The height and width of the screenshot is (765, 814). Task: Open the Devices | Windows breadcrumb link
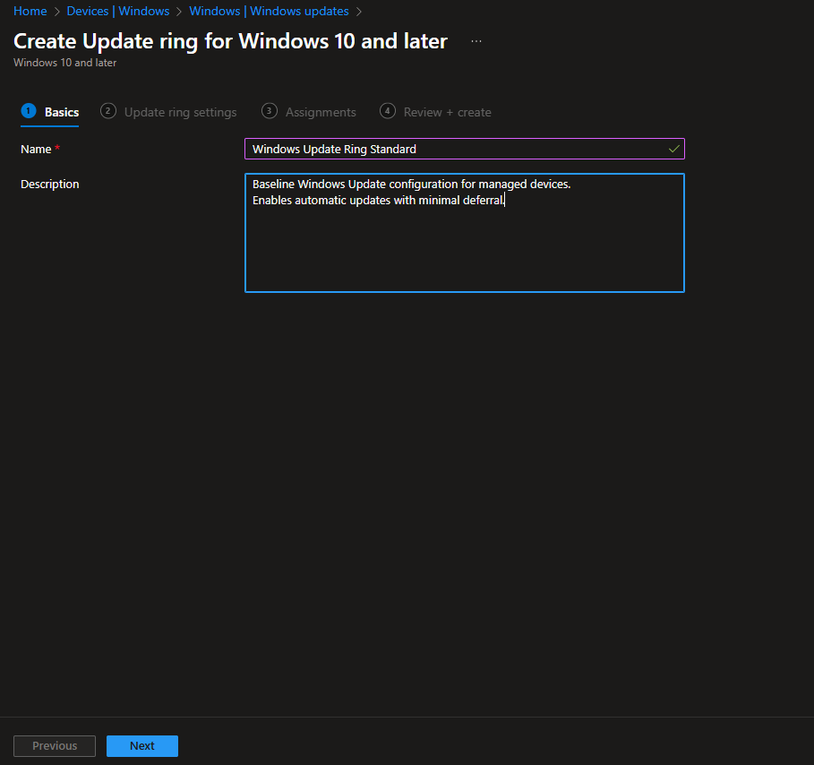click(118, 12)
